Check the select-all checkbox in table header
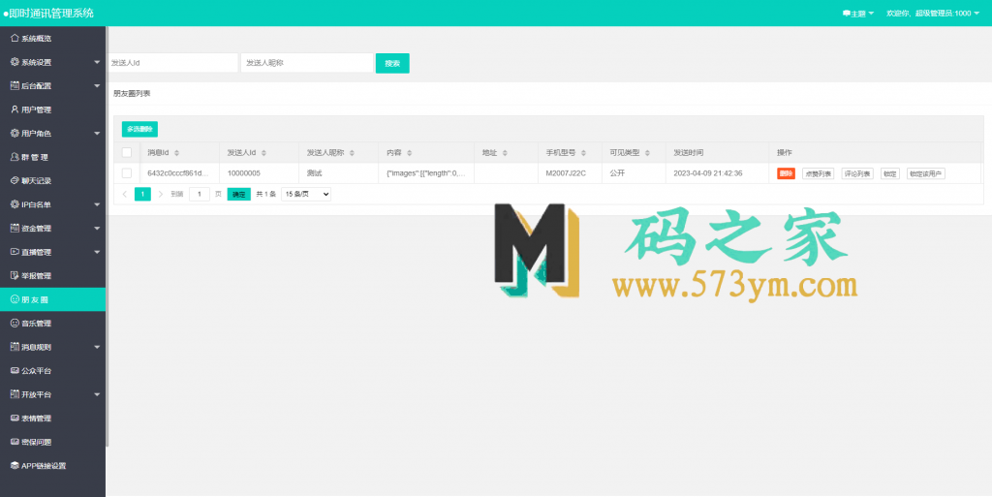992x497 pixels. [x=127, y=152]
